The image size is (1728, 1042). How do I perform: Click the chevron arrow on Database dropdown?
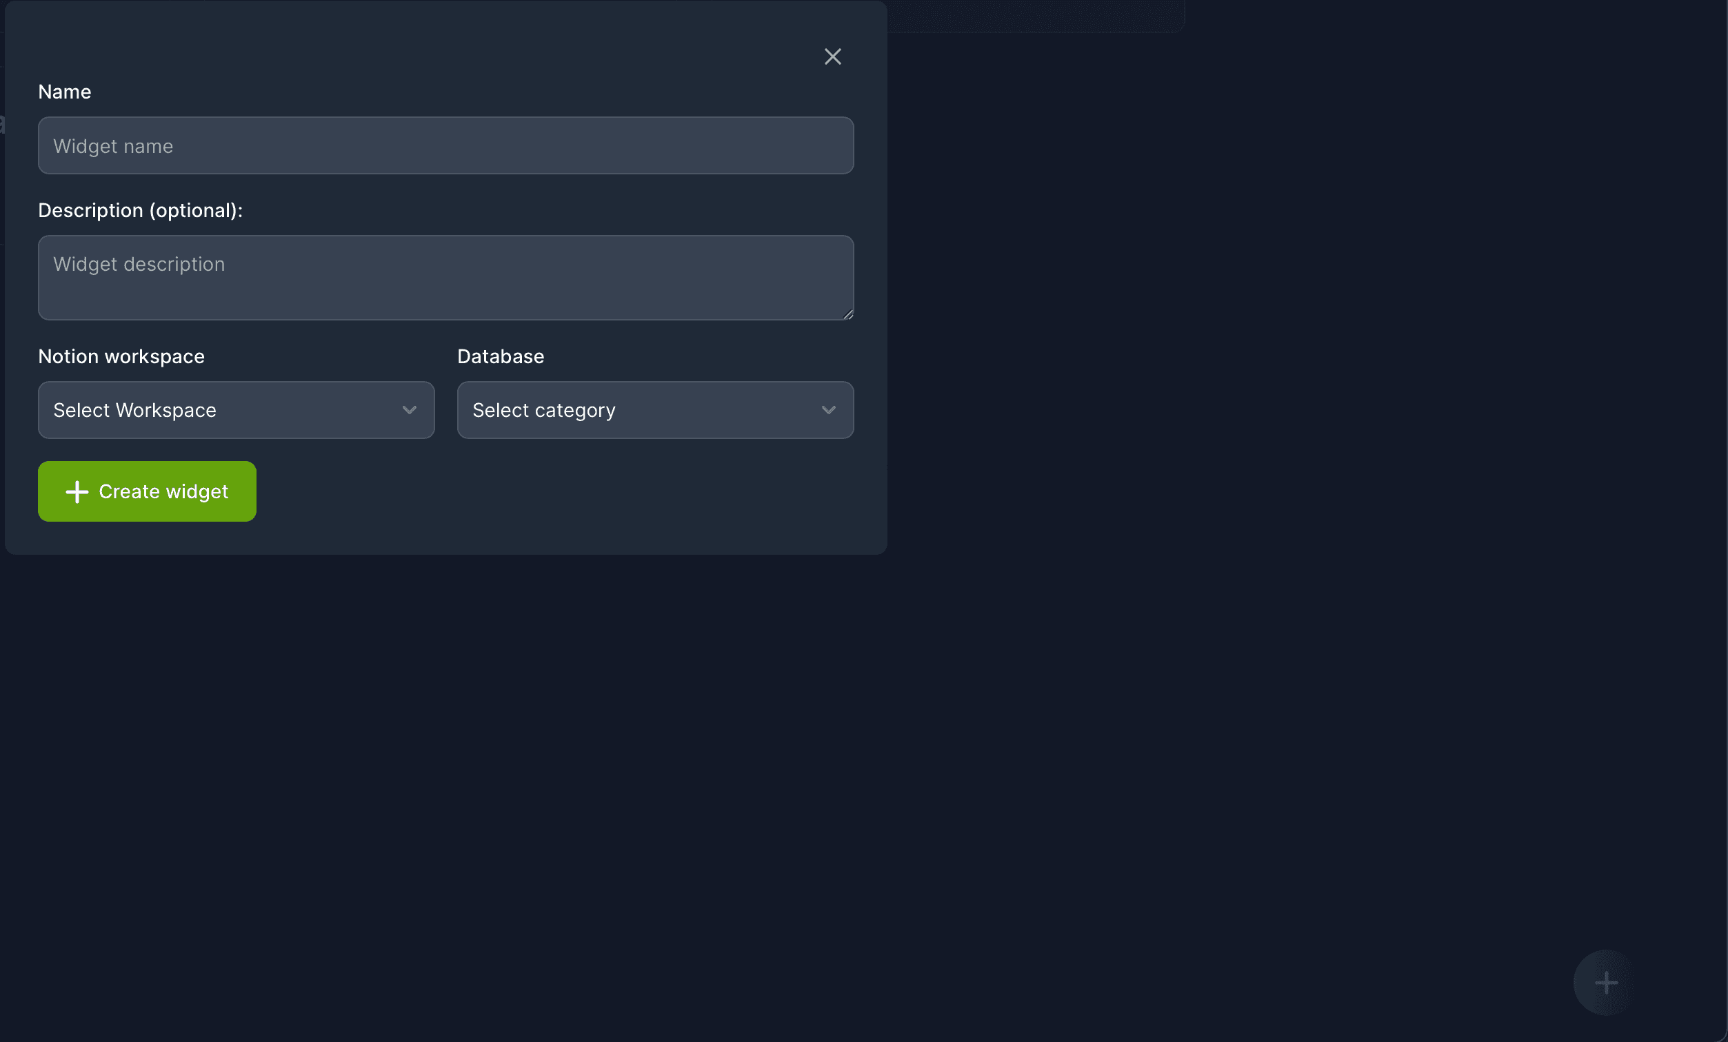(x=828, y=410)
